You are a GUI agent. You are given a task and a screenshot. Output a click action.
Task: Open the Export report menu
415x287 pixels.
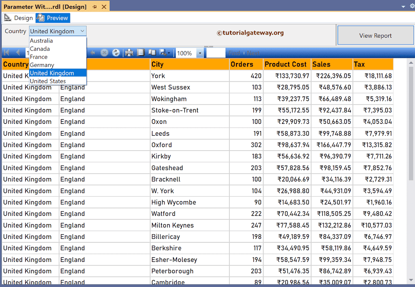165,53
